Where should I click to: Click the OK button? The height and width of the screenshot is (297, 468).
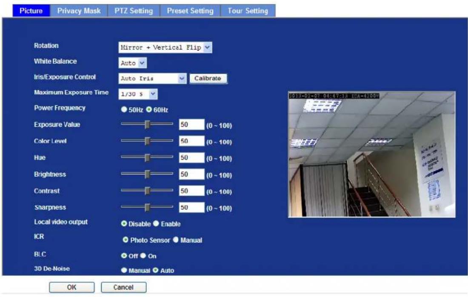point(71,287)
